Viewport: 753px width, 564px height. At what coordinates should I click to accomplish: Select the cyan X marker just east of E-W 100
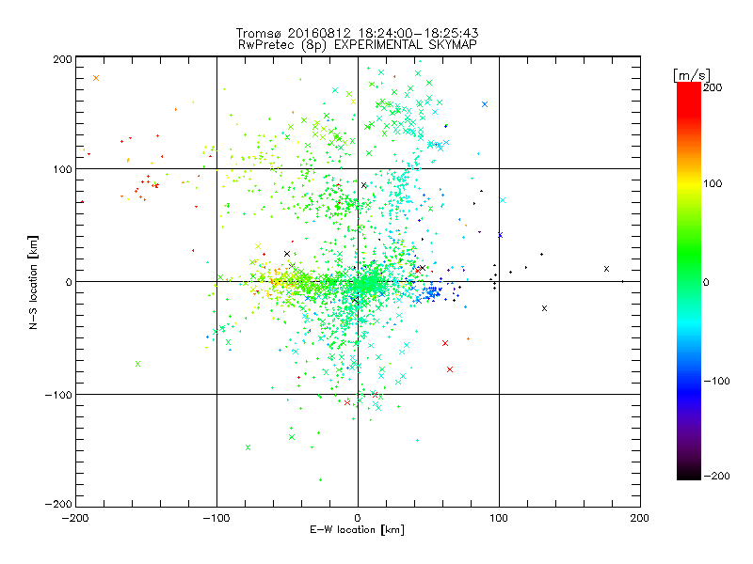point(503,200)
